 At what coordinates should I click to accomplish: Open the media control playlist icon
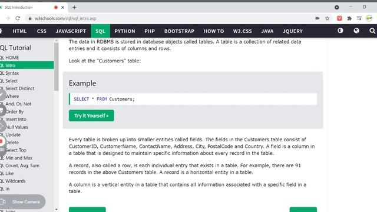tap(359, 18)
